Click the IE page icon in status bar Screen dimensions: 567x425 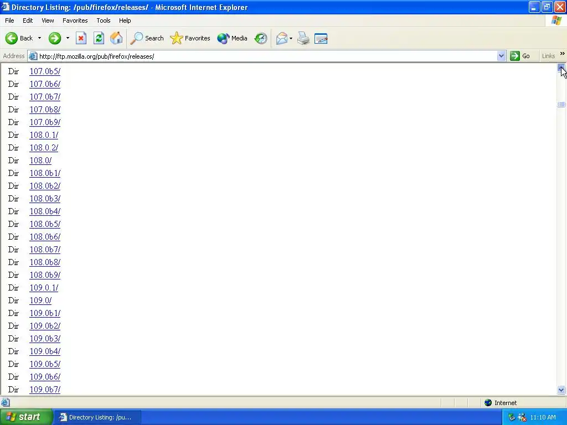pyautogui.click(x=6, y=402)
